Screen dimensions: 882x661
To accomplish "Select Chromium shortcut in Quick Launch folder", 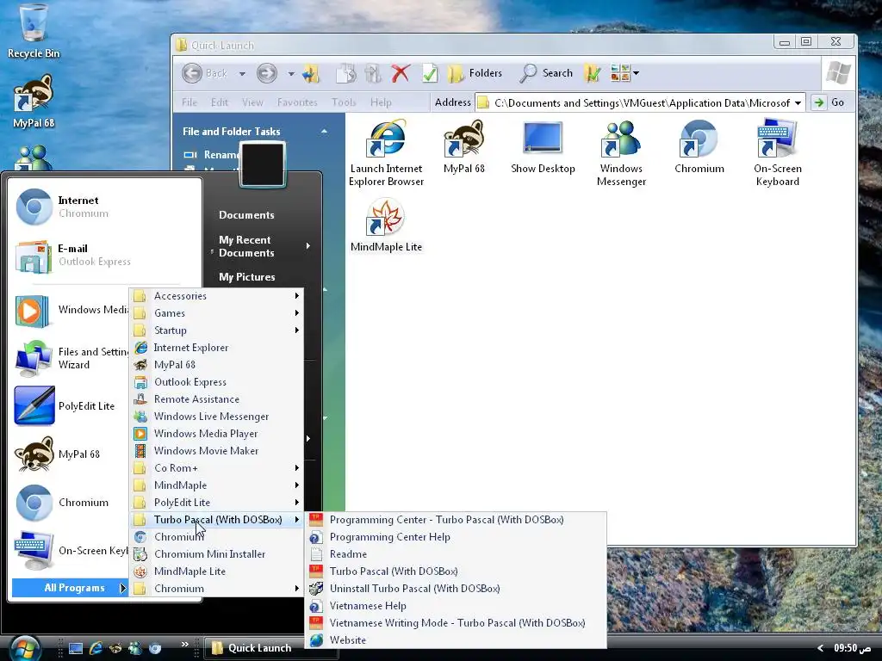I will point(699,146).
